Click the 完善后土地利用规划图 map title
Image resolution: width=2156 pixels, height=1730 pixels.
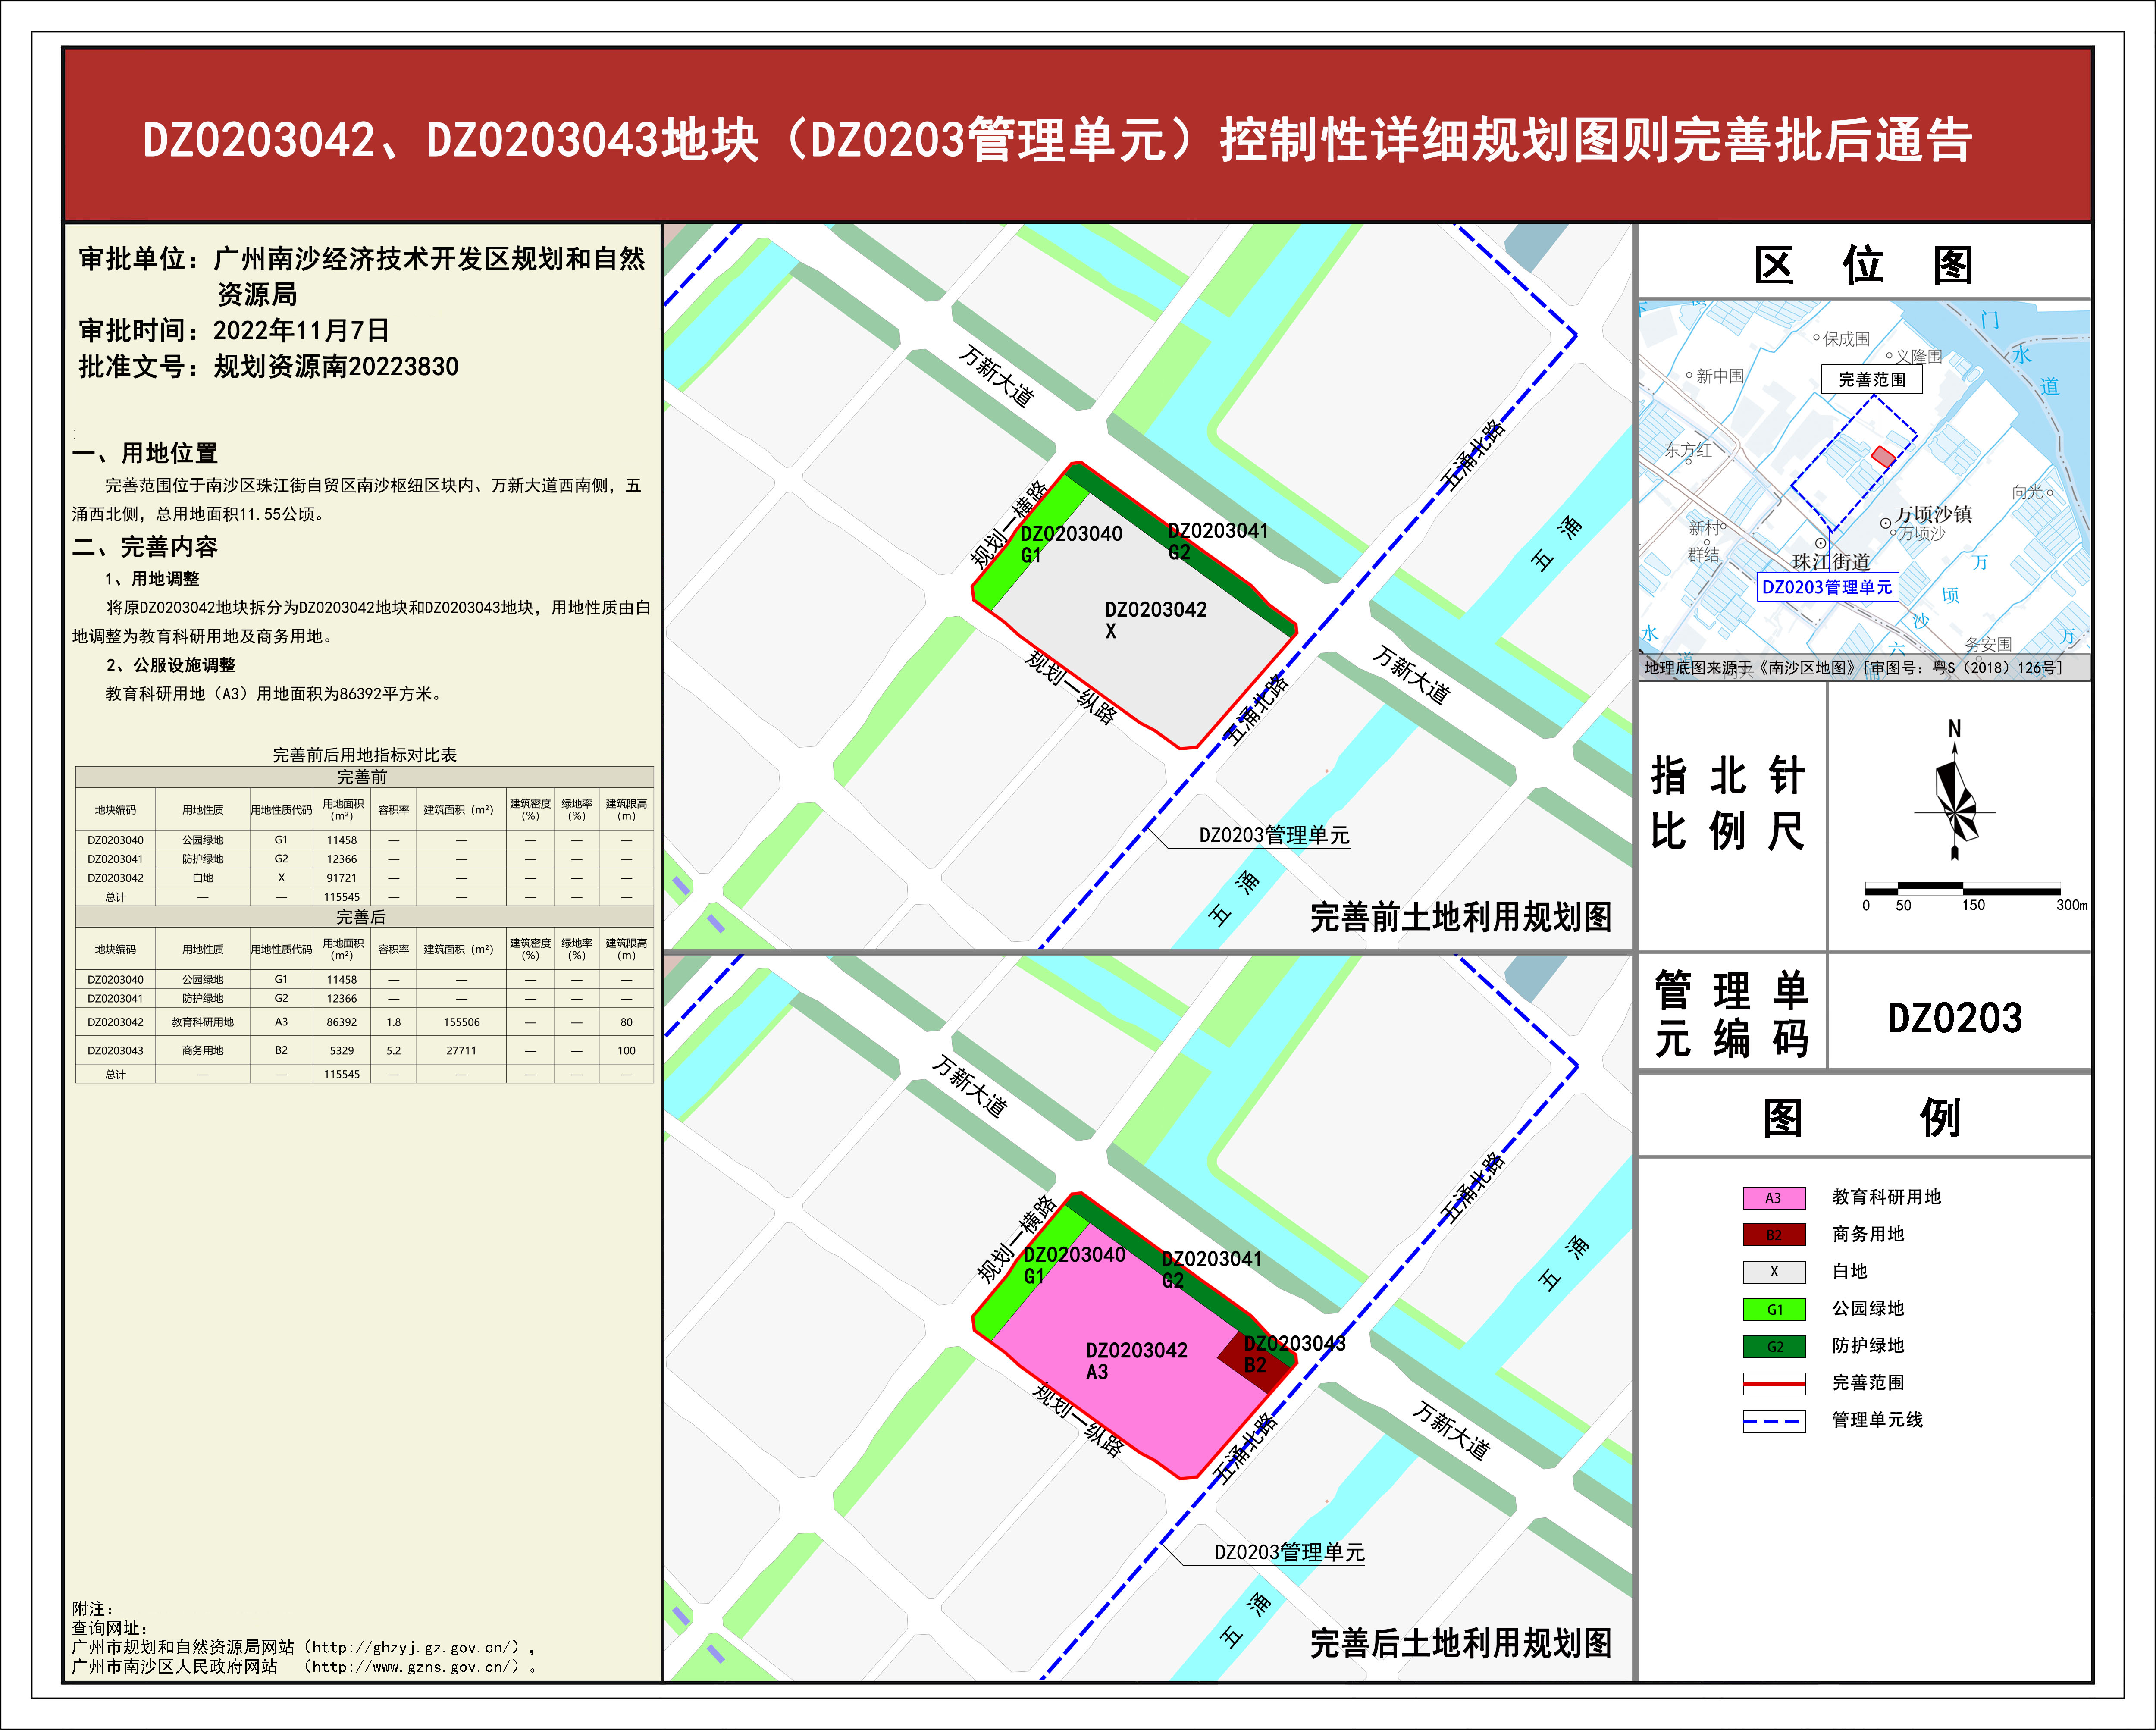click(1461, 1643)
